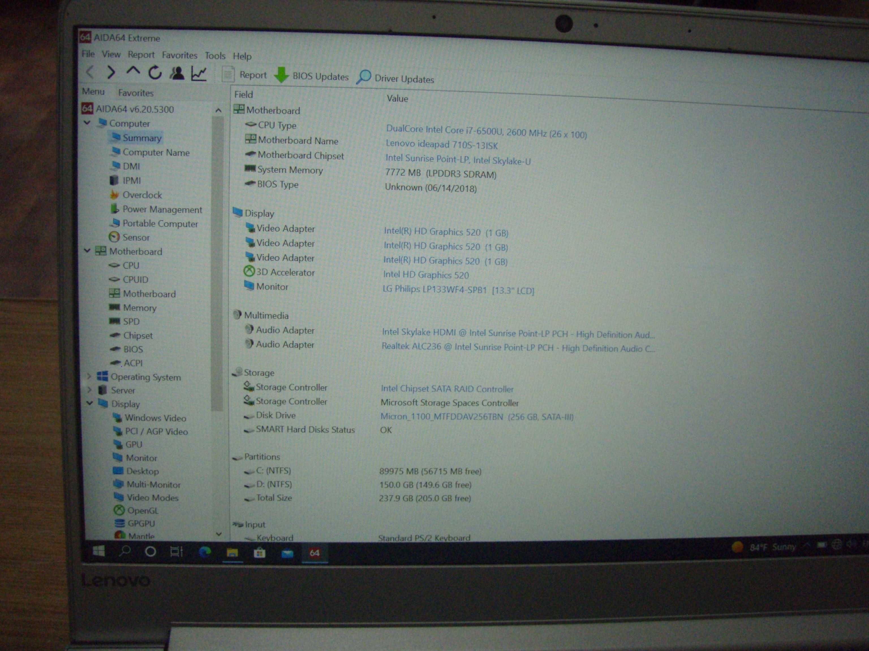Expand the Server tree node
Viewport: 869px width, 651px height.
tap(90, 390)
